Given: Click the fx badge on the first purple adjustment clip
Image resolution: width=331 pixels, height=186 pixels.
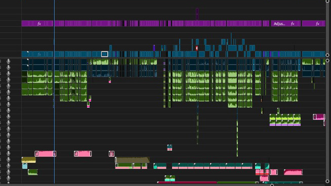Looking at the screenshot, I should (39, 24).
